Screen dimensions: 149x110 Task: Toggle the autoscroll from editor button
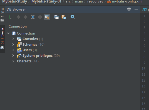point(47,17)
